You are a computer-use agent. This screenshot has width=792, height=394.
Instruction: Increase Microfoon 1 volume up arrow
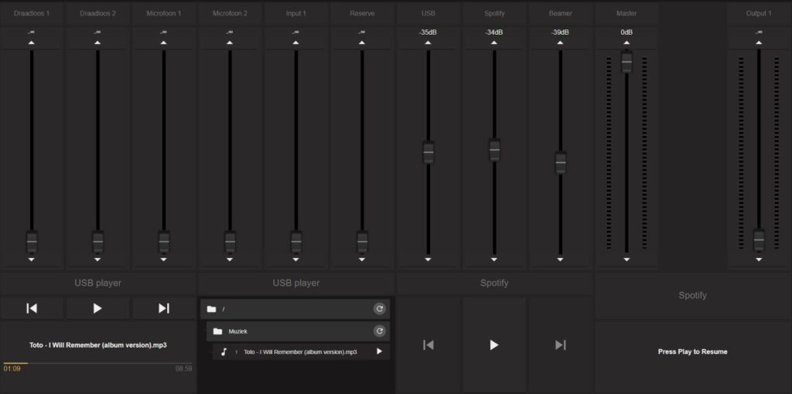164,43
